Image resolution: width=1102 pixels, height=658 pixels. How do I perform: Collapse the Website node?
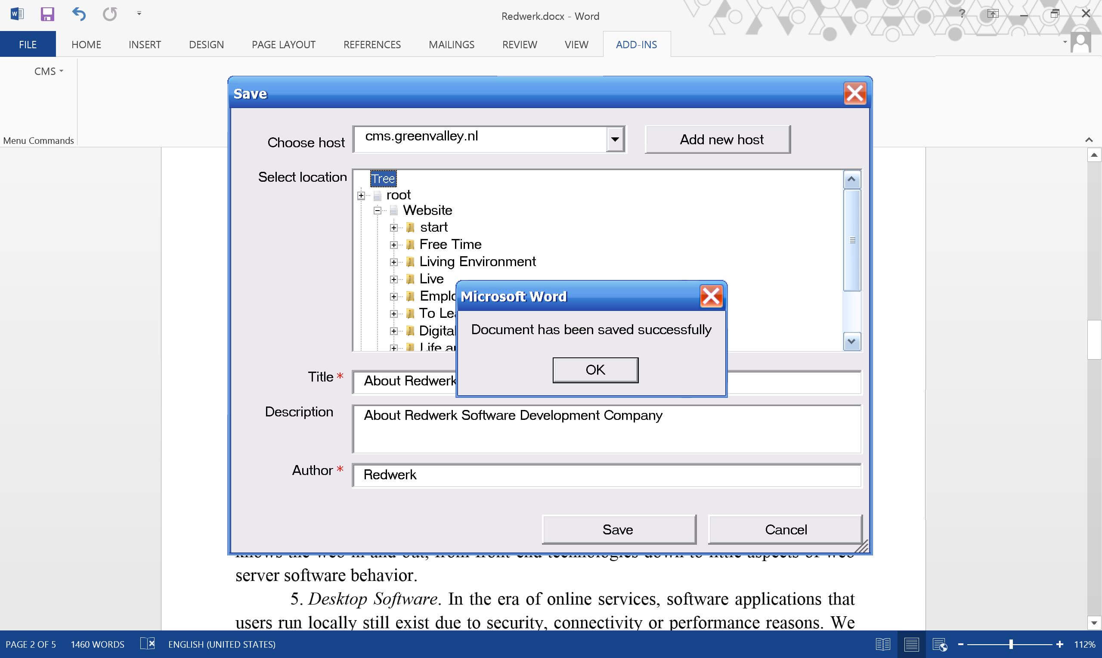coord(378,211)
